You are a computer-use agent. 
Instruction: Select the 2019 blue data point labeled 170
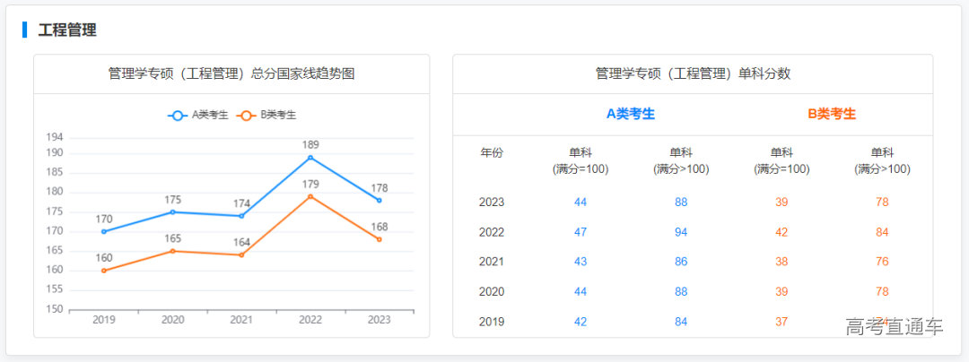coord(104,231)
